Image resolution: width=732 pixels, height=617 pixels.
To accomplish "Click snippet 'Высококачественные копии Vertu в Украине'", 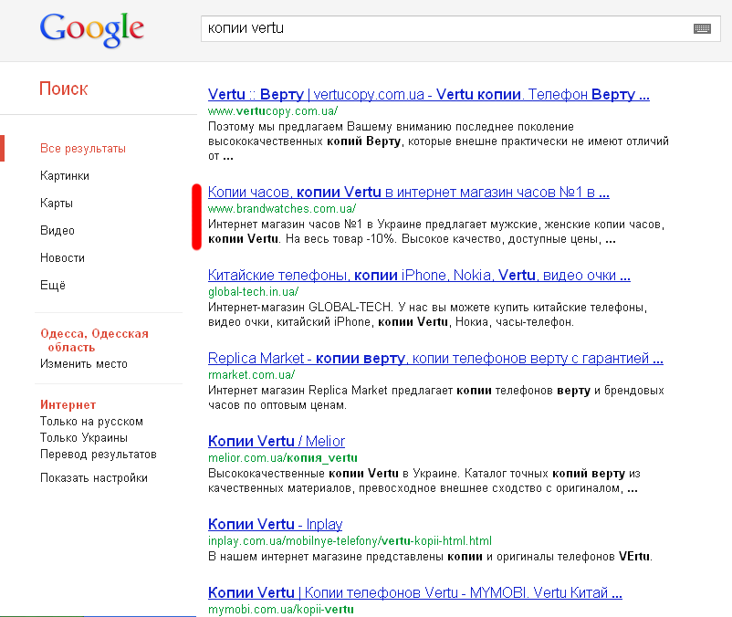I will (x=424, y=481).
